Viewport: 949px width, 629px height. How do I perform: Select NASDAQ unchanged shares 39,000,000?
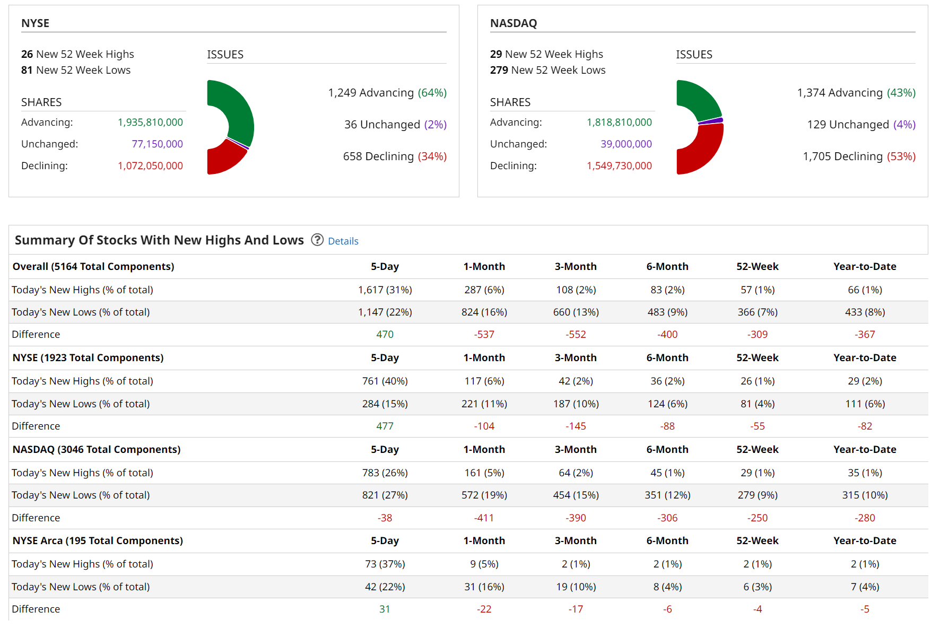point(626,144)
